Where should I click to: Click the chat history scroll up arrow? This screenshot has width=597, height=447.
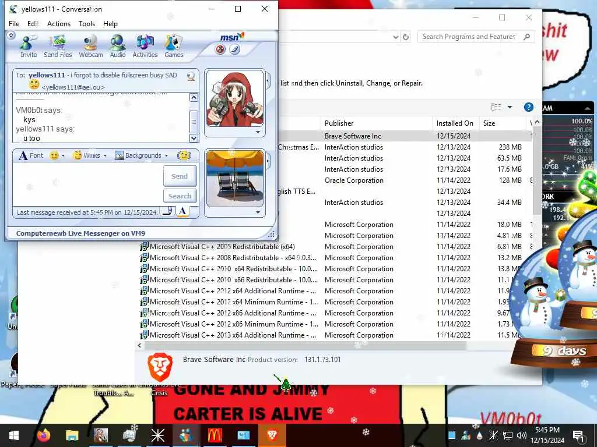tap(194, 98)
